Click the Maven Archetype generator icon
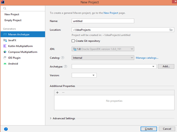This screenshot has height=132, width=177. [x=5, y=35]
